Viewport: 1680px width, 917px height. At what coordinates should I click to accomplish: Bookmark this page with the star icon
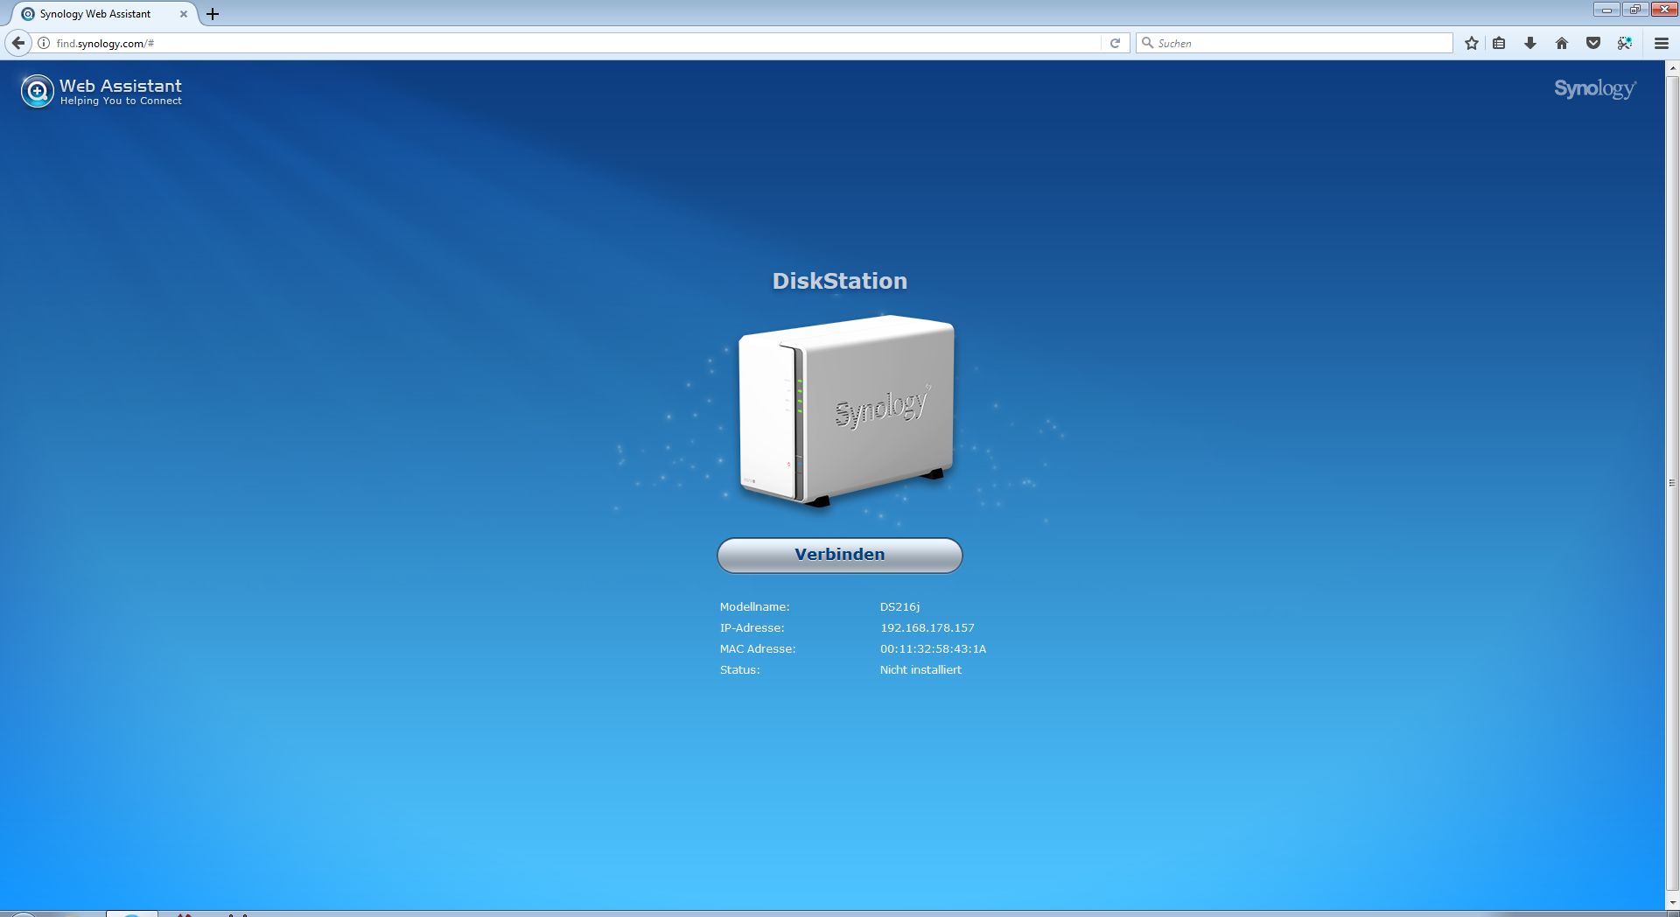tap(1472, 43)
